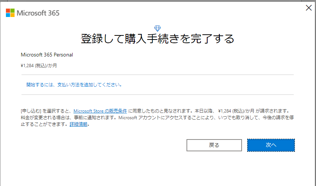Click the 戻る button
This screenshot has height=186, width=316.
click(x=214, y=145)
